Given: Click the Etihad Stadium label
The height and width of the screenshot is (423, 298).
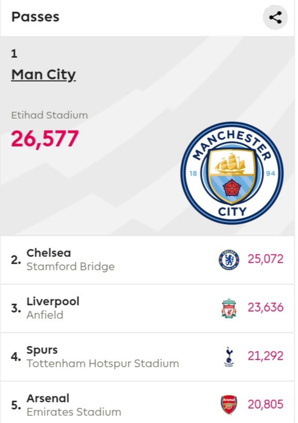Looking at the screenshot, I should [x=50, y=115].
